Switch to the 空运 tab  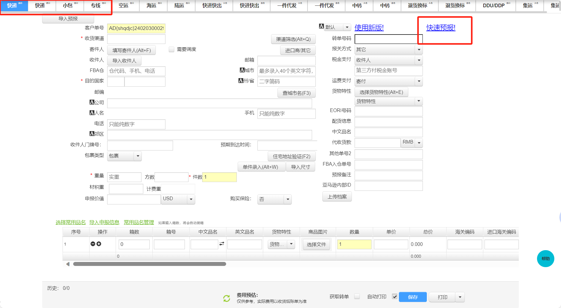124,5
